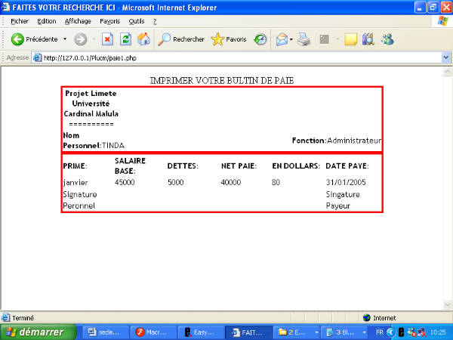The image size is (453, 340).
Task: Open the ? help menu
Action: [155, 21]
